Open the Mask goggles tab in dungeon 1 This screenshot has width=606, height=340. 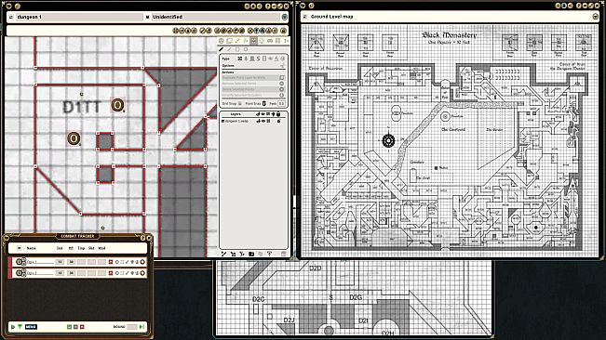(x=270, y=41)
